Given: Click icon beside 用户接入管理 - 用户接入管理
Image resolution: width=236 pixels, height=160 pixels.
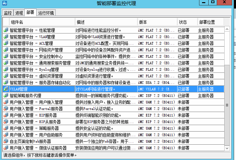Looking at the screenshot, I should (x=6, y=102).
